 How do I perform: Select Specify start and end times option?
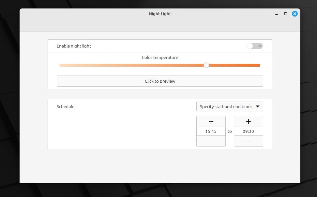click(x=229, y=106)
